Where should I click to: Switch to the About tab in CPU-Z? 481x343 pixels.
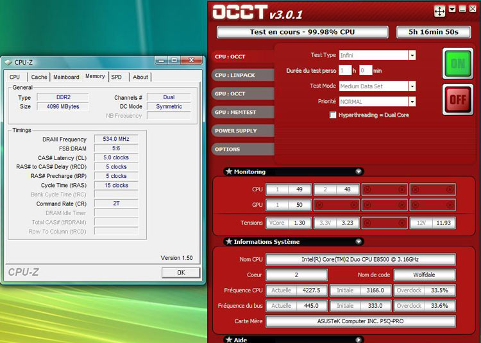(140, 77)
